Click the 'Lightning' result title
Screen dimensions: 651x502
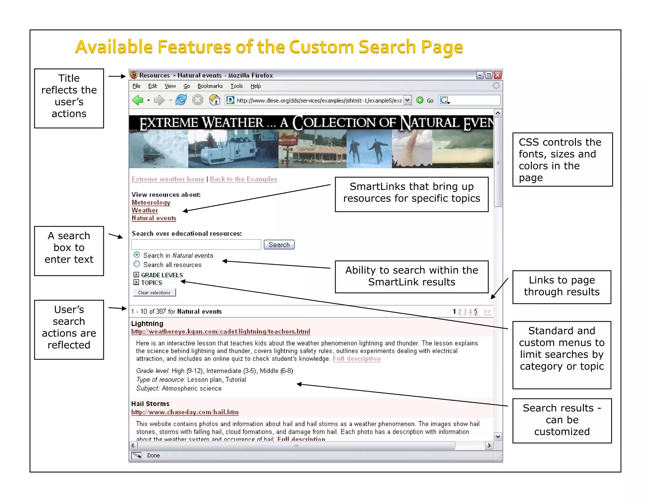click(147, 323)
